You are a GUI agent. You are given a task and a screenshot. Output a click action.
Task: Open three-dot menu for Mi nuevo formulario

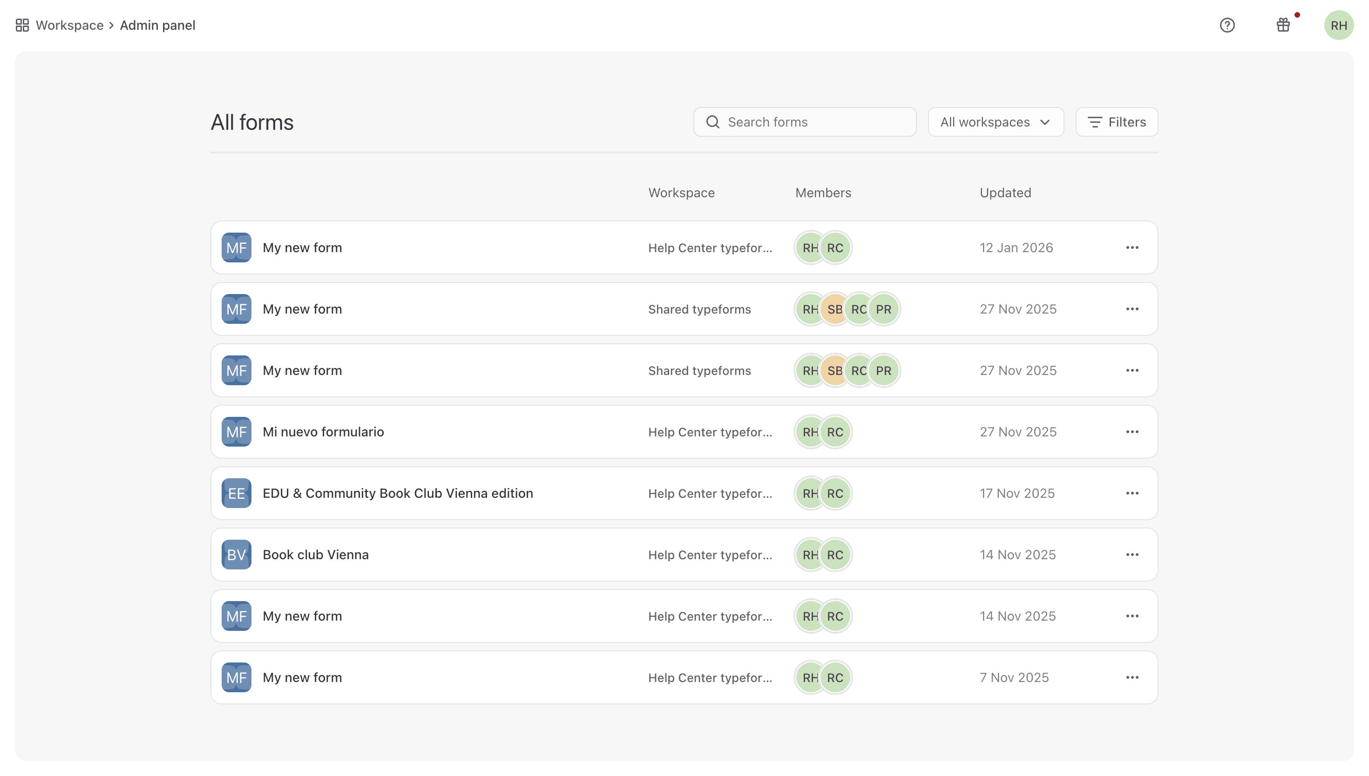[1132, 432]
